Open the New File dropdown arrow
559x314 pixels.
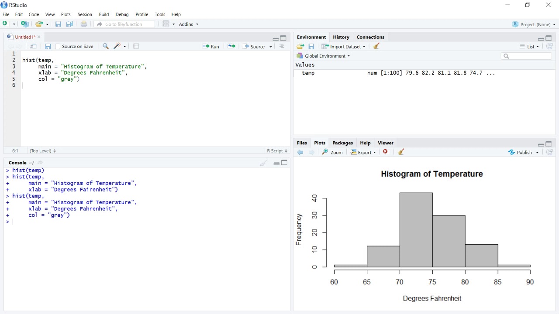coord(14,24)
